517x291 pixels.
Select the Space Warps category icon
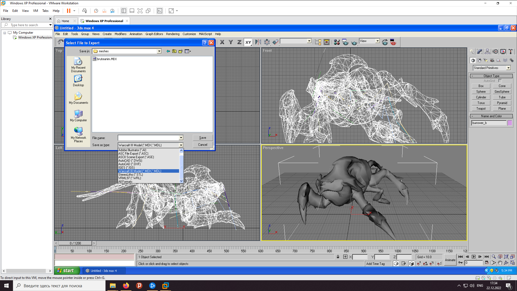tap(505, 60)
